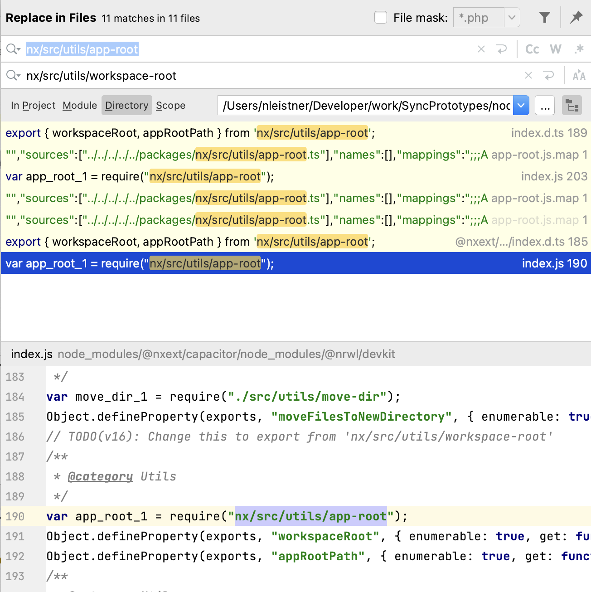Pin the Replace in Files popup
The height and width of the screenshot is (592, 591).
click(x=576, y=17)
